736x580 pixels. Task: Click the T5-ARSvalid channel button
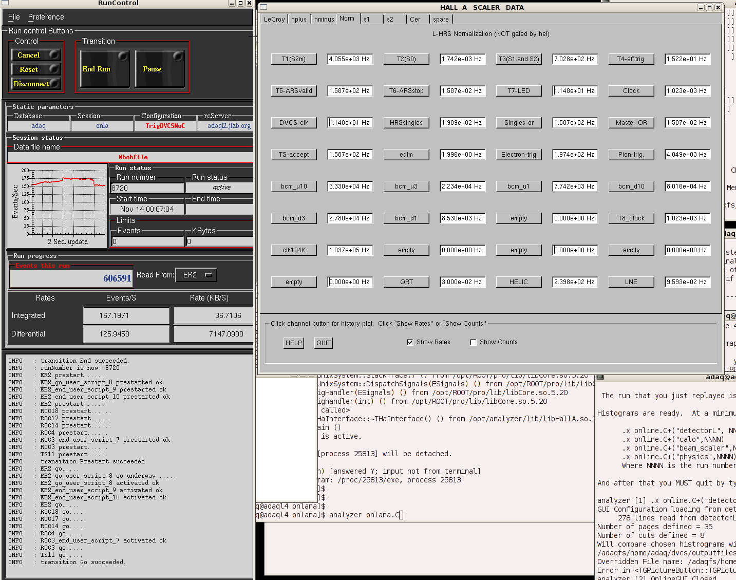pos(294,91)
